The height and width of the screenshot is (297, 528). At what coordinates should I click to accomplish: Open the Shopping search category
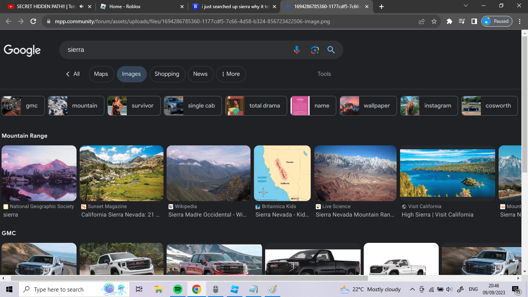tap(167, 74)
